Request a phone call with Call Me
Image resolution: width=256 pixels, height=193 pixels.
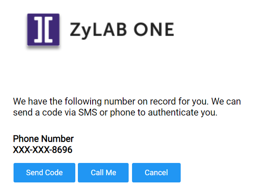[x=103, y=173]
